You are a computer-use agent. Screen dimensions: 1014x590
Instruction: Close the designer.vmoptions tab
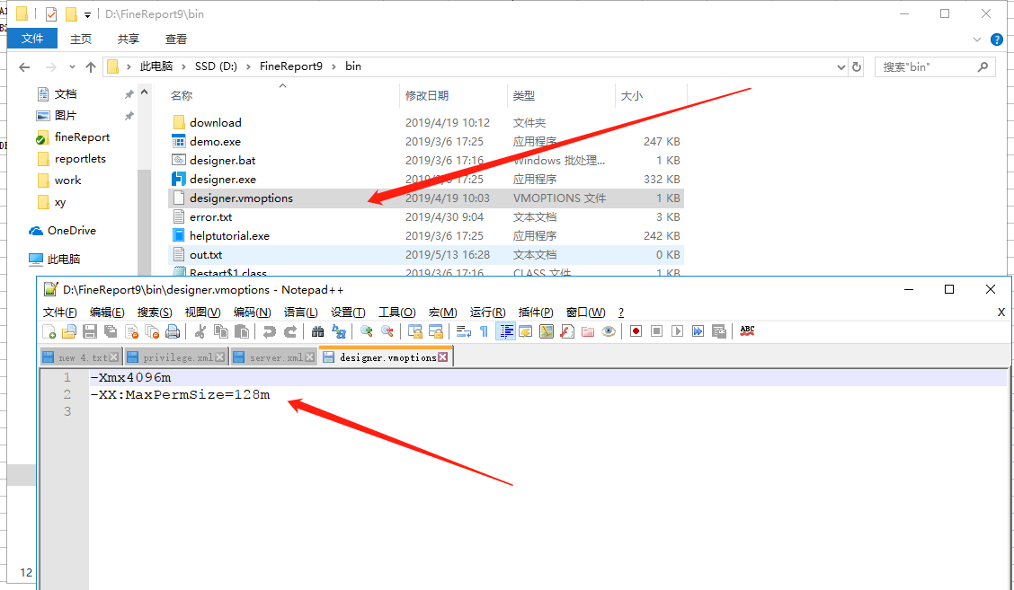pyautogui.click(x=443, y=357)
